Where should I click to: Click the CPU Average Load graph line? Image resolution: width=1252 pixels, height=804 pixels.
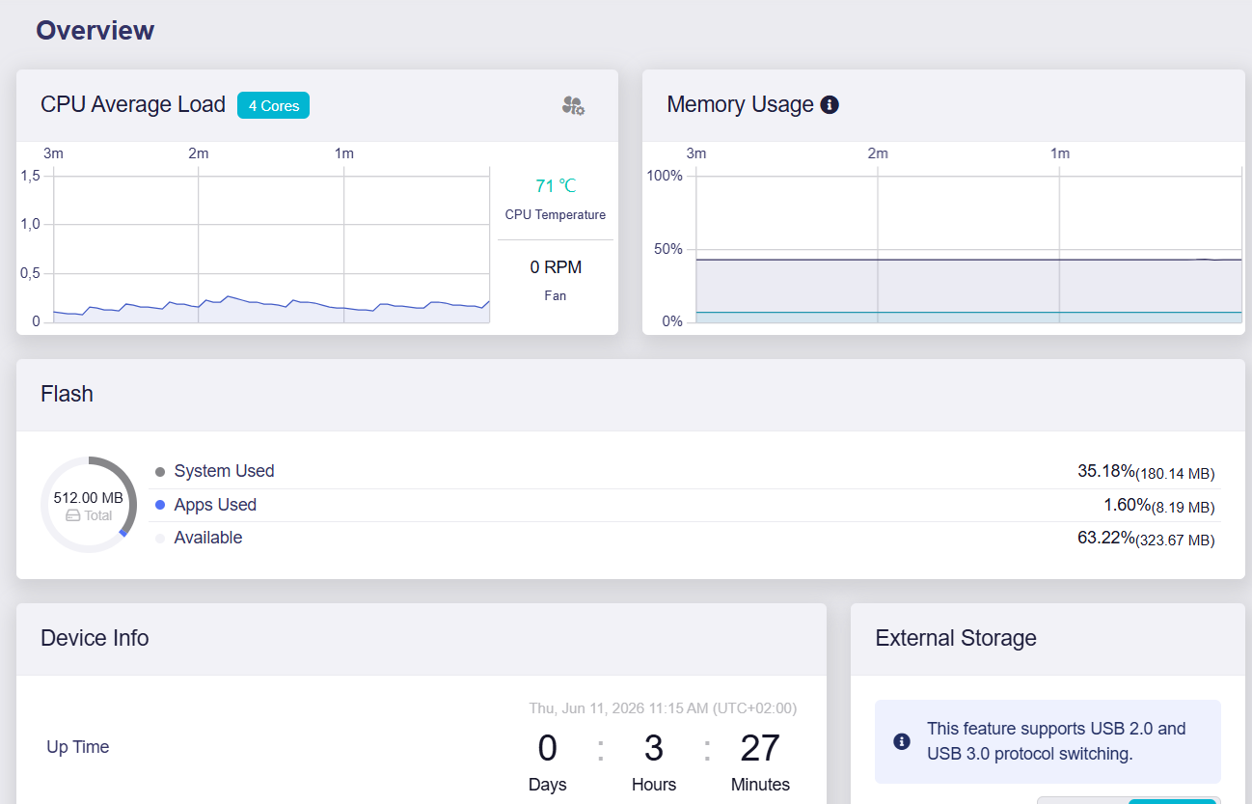(271, 307)
